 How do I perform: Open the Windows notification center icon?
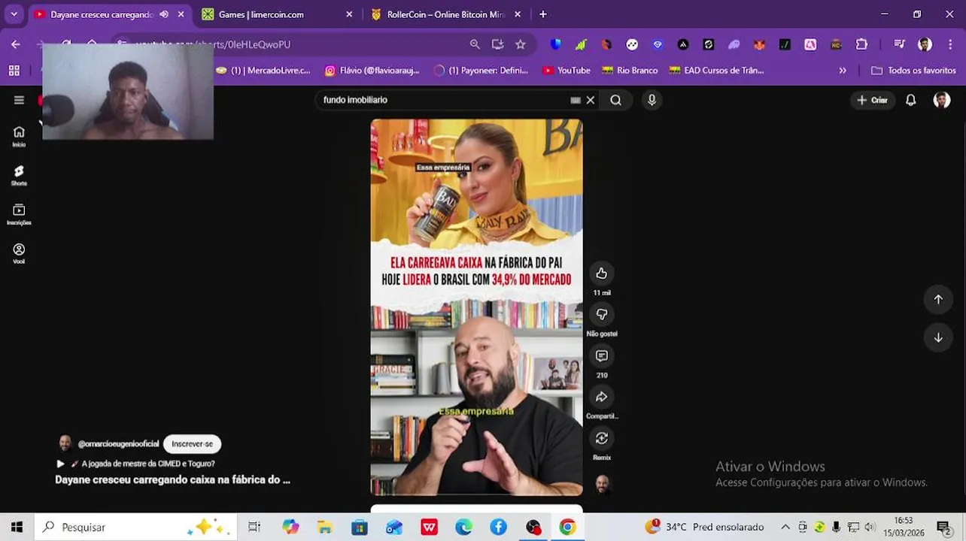943,527
